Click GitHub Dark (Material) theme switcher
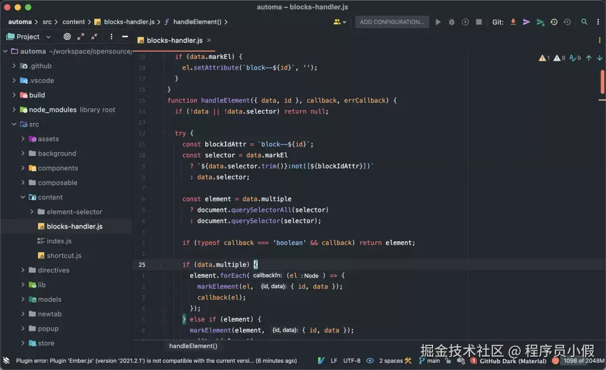 click(513, 361)
